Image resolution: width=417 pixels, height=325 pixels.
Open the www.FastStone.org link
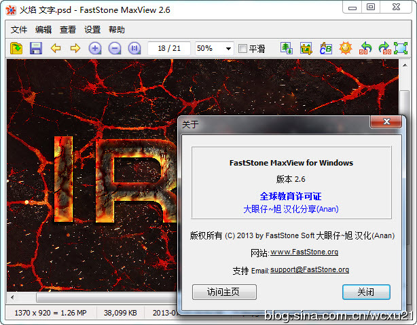click(x=304, y=252)
